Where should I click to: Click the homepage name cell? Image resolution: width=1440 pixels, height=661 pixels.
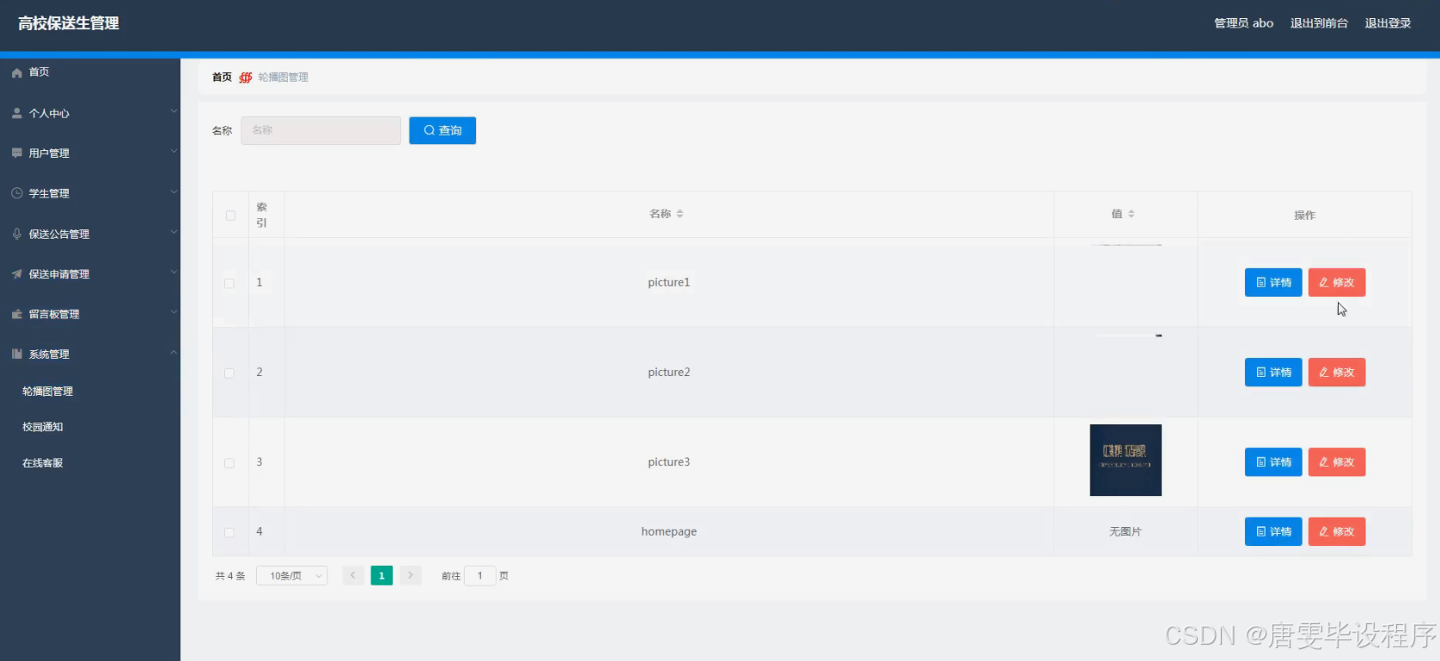click(x=668, y=531)
